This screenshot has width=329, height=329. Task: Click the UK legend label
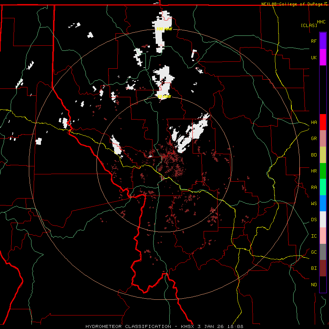314,58
